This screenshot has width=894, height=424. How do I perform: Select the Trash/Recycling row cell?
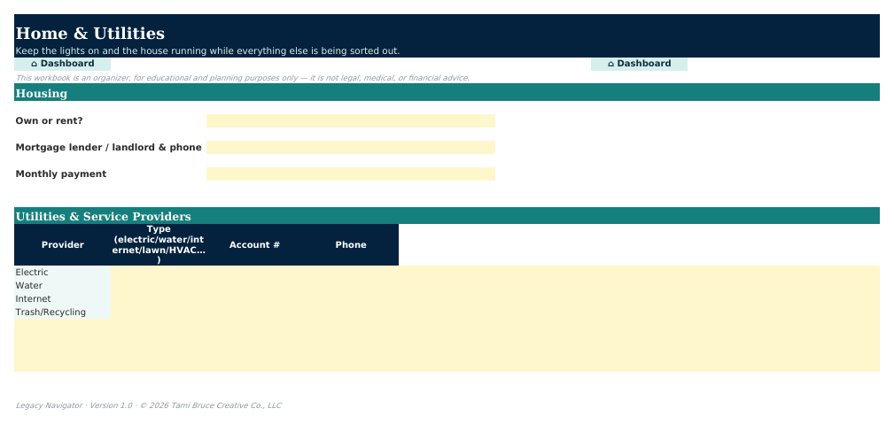pyautogui.click(x=62, y=312)
